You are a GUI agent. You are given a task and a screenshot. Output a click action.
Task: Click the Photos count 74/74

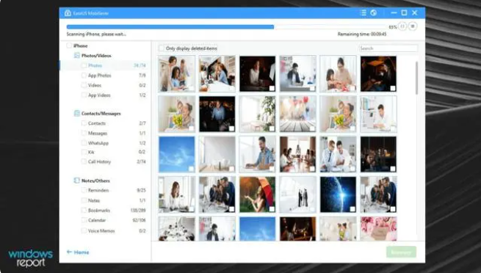point(140,65)
